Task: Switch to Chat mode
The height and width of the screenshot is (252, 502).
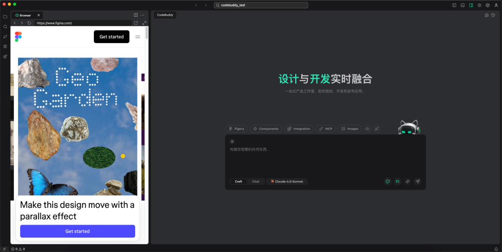Action: tap(256, 181)
